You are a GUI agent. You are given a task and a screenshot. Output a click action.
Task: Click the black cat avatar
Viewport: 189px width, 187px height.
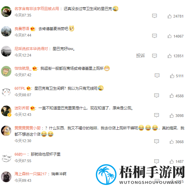[x=6, y=177]
